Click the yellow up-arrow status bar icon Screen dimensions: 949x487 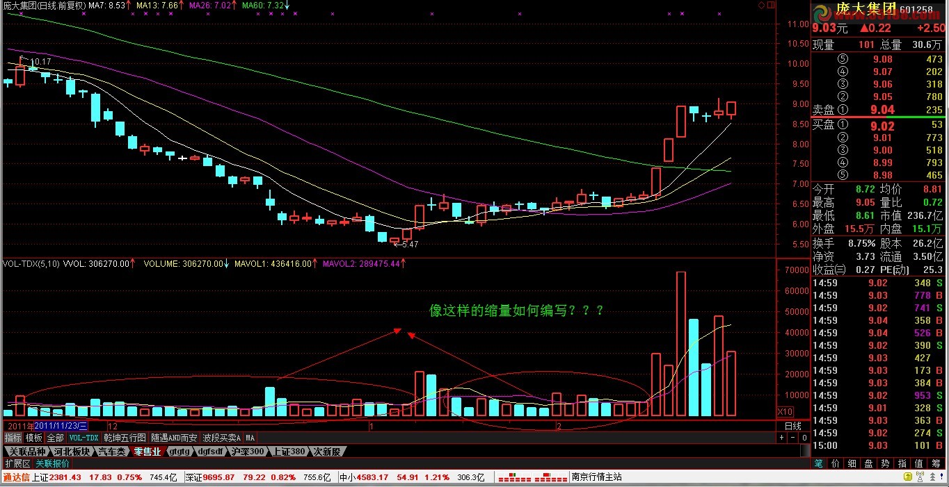pyautogui.click(x=908, y=477)
